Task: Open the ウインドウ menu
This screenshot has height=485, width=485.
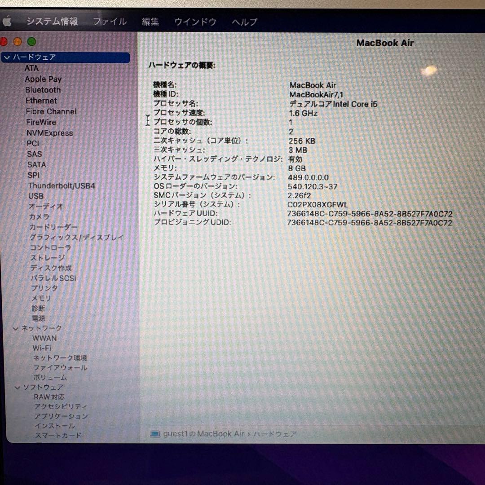Action: tap(195, 21)
